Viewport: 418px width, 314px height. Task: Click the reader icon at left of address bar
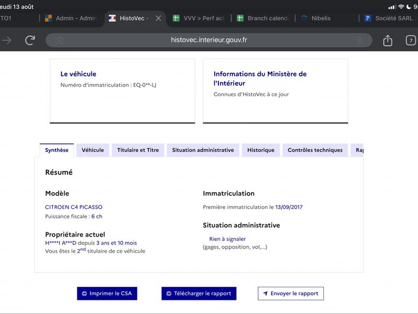pyautogui.click(x=59, y=41)
